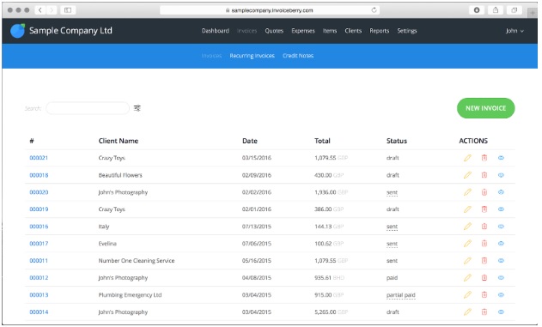View invoice 000017 with eye icon
This screenshot has height=327, width=542.
(x=501, y=244)
